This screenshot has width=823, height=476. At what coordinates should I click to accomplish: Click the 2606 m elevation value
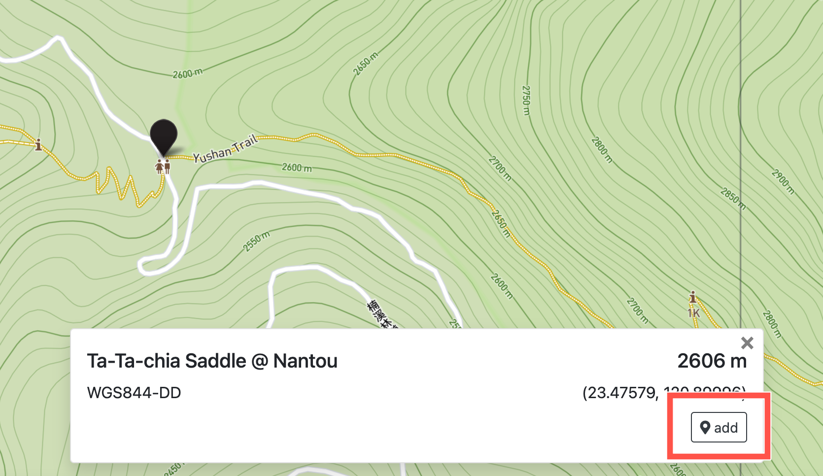(x=712, y=361)
